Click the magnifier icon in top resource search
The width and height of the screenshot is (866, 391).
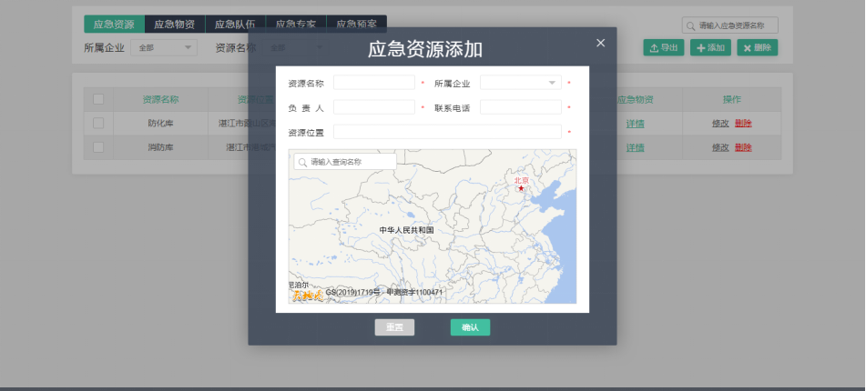point(692,25)
